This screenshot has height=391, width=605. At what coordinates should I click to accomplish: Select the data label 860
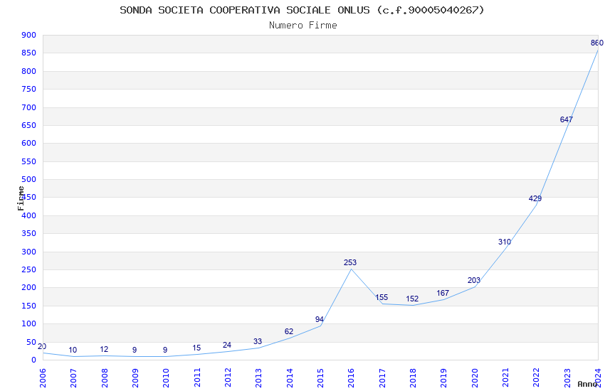point(597,43)
